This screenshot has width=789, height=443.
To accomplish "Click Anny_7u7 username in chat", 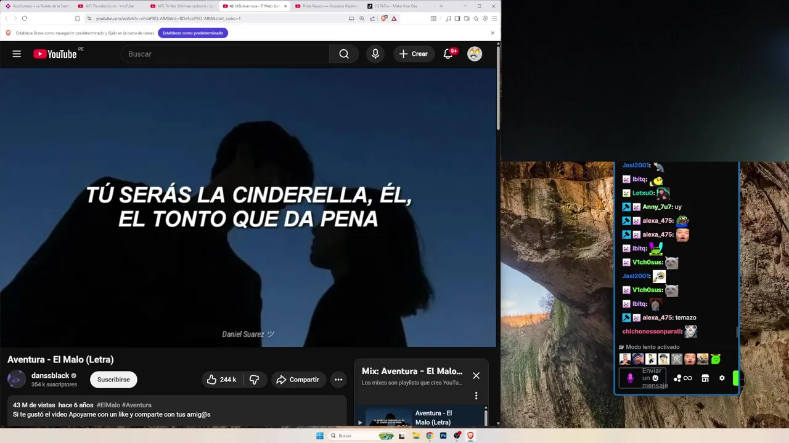I will (x=657, y=207).
